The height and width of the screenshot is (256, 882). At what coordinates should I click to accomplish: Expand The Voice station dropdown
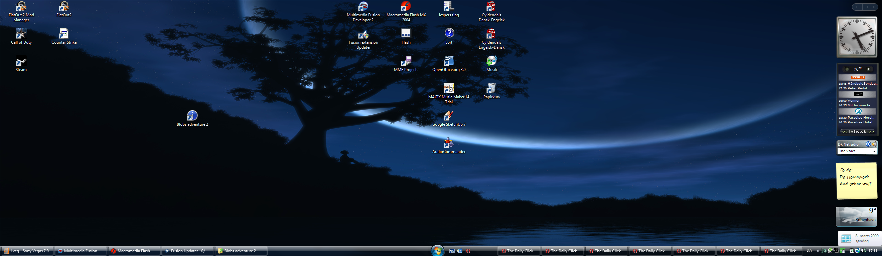tap(874, 151)
